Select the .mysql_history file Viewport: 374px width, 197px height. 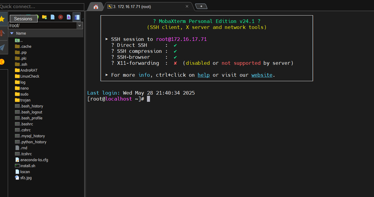pos(30,136)
